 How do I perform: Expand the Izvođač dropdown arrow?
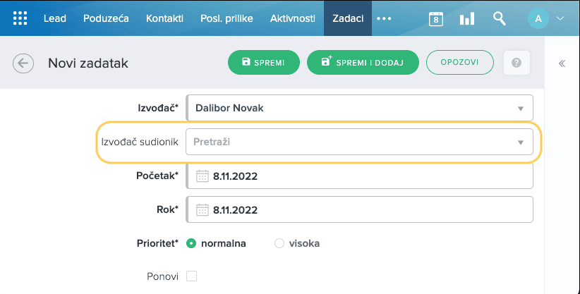point(521,109)
